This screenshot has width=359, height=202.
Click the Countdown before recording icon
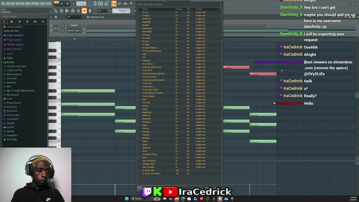coord(119,3)
